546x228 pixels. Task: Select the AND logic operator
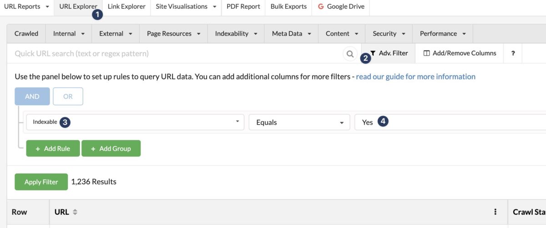pyautogui.click(x=32, y=97)
